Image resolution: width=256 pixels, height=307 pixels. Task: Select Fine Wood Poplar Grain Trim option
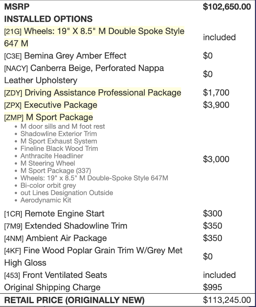(x=102, y=250)
